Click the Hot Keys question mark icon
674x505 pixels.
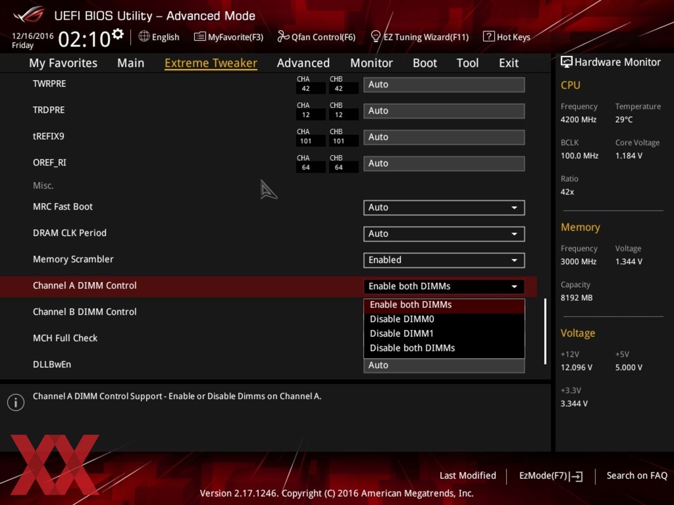click(489, 37)
